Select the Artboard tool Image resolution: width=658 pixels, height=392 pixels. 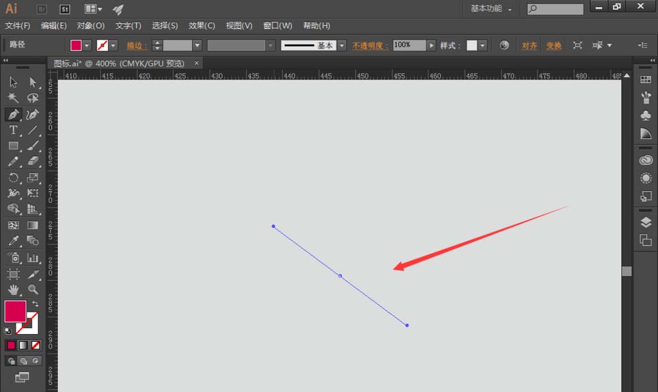13,274
